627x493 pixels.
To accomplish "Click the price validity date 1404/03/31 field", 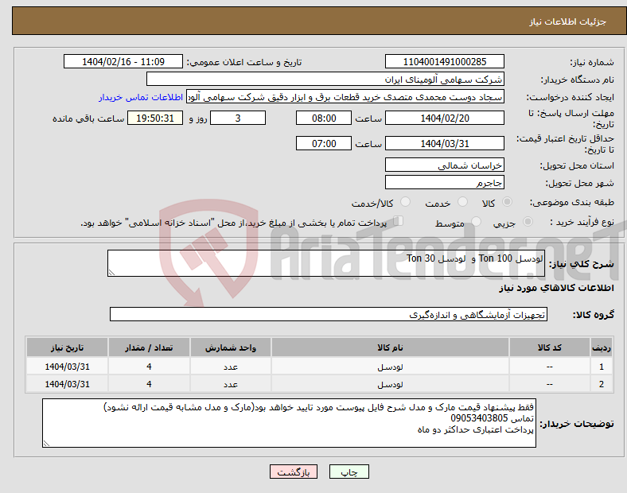I will [444, 143].
